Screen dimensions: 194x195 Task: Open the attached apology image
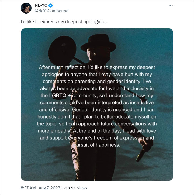tap(97, 105)
